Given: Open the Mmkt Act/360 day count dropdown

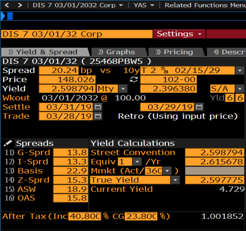Looking at the screenshot, I should point(167,171).
